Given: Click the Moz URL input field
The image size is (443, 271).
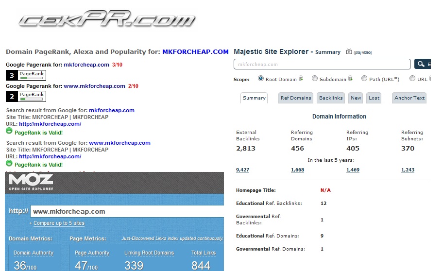Looking at the screenshot, I should (x=127, y=211).
